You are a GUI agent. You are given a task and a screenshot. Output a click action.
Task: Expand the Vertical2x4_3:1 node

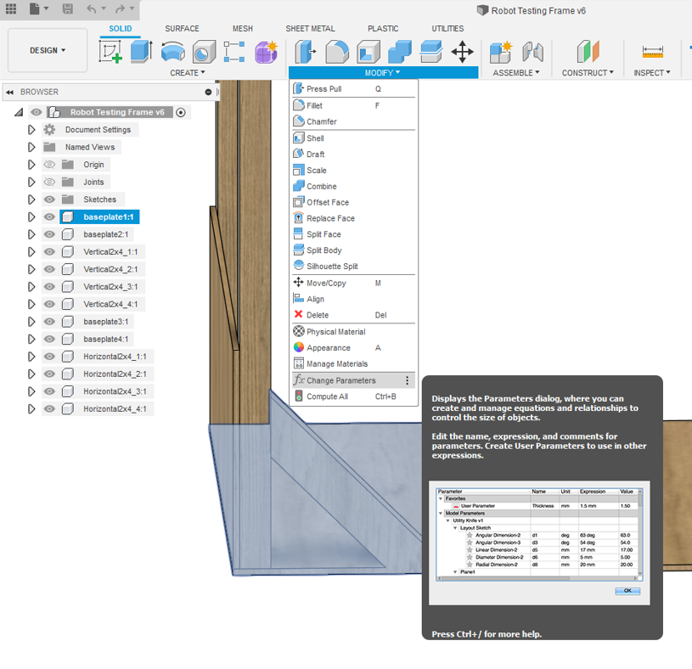click(31, 287)
